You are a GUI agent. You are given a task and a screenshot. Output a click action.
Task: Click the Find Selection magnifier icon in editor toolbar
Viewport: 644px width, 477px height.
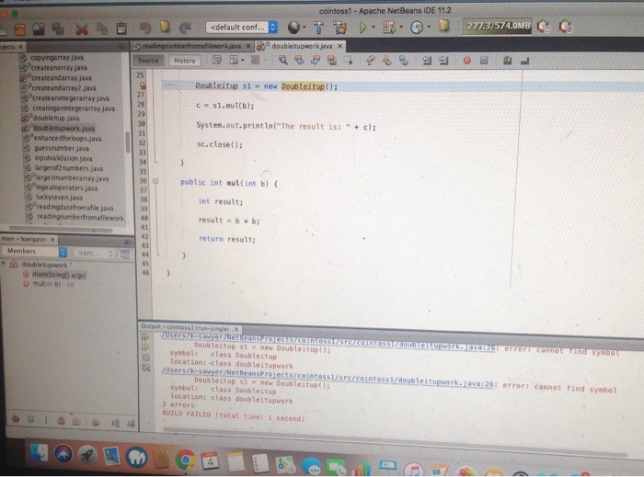click(283, 61)
